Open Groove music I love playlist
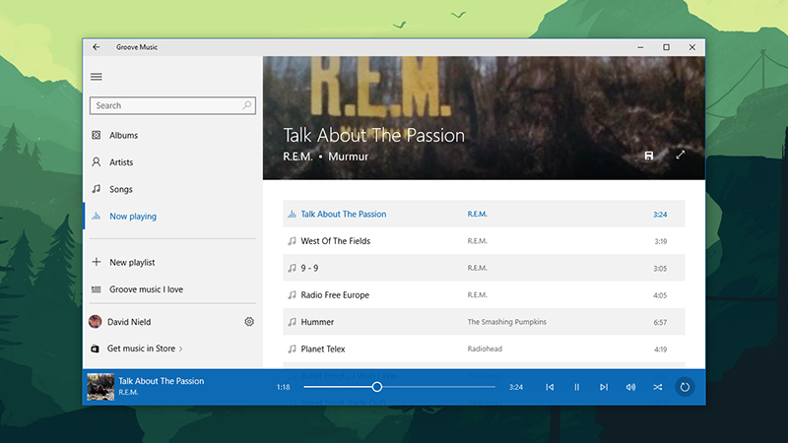The height and width of the screenshot is (443, 788). pos(172,289)
